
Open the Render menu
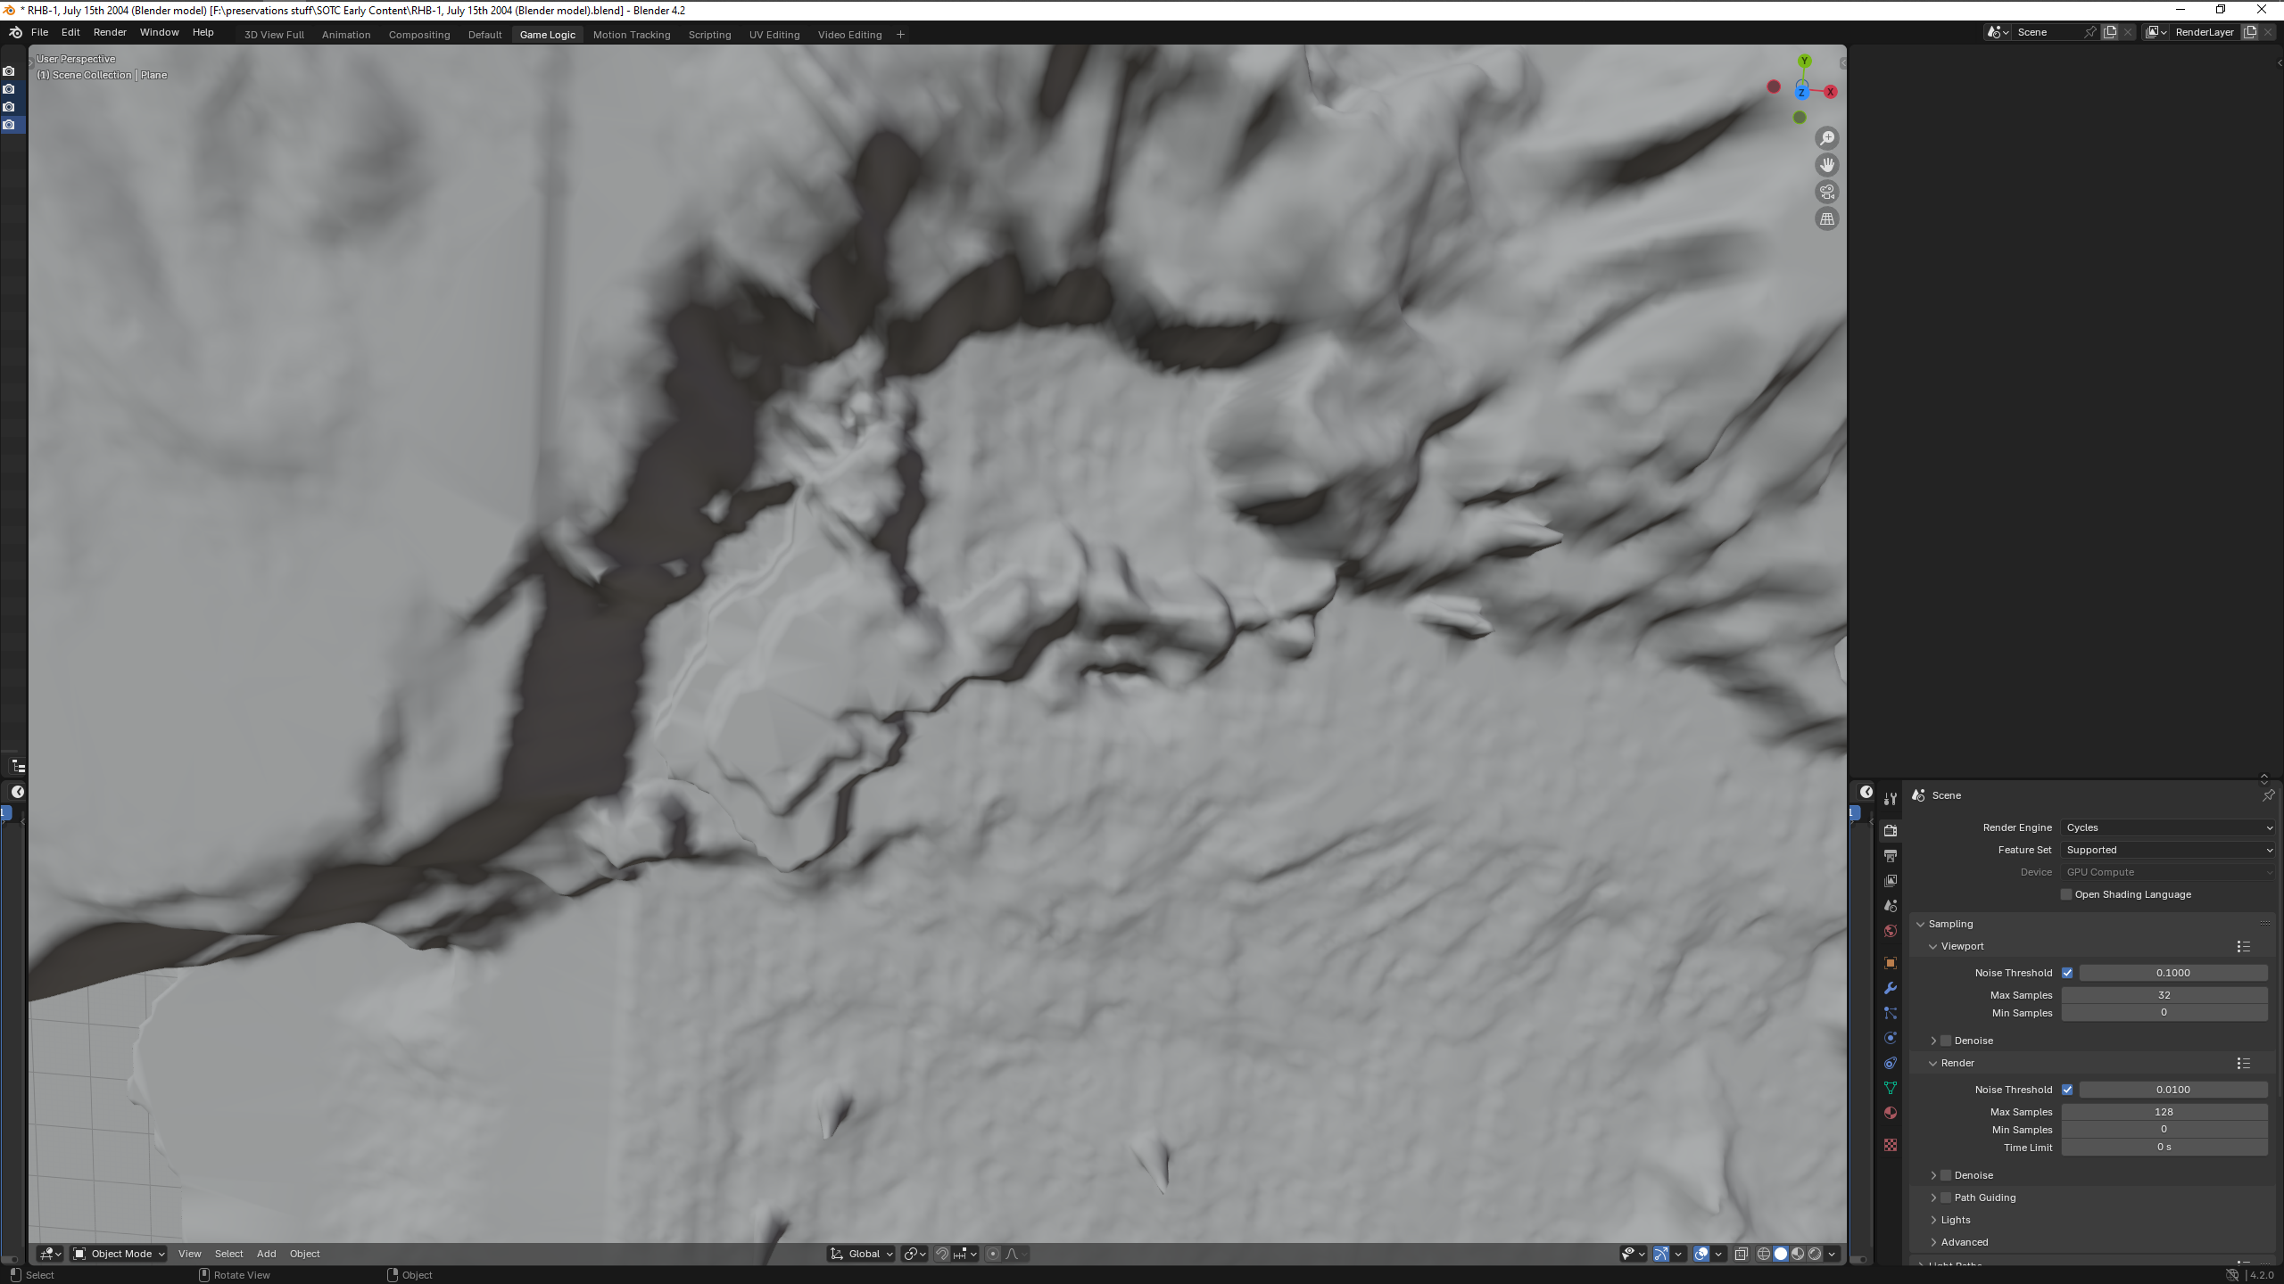click(110, 32)
